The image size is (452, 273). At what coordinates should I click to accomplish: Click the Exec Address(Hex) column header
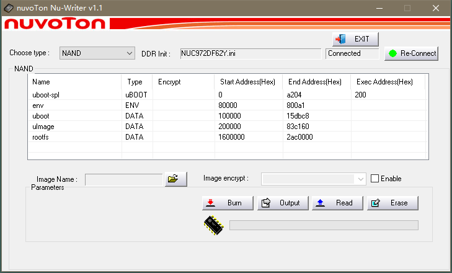388,82
